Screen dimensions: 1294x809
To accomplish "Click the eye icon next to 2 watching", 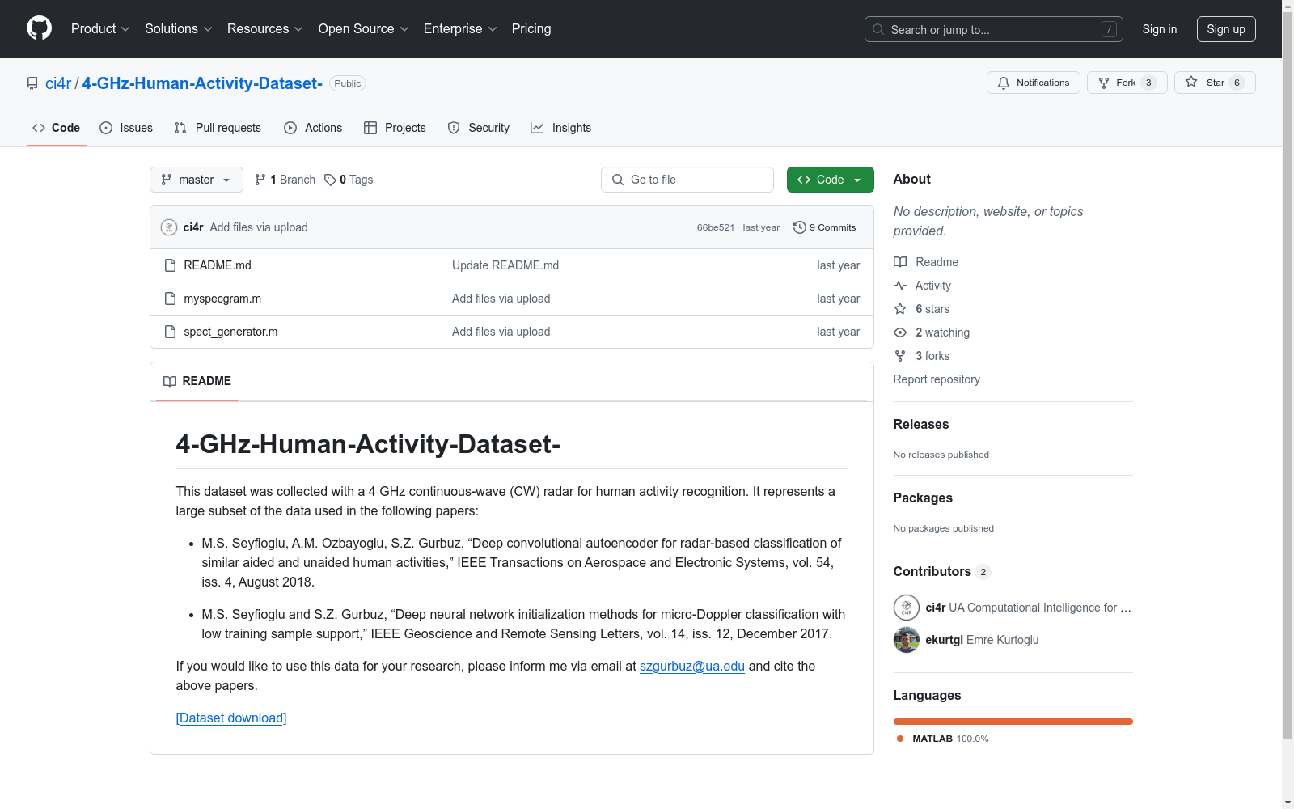I will [x=900, y=332].
